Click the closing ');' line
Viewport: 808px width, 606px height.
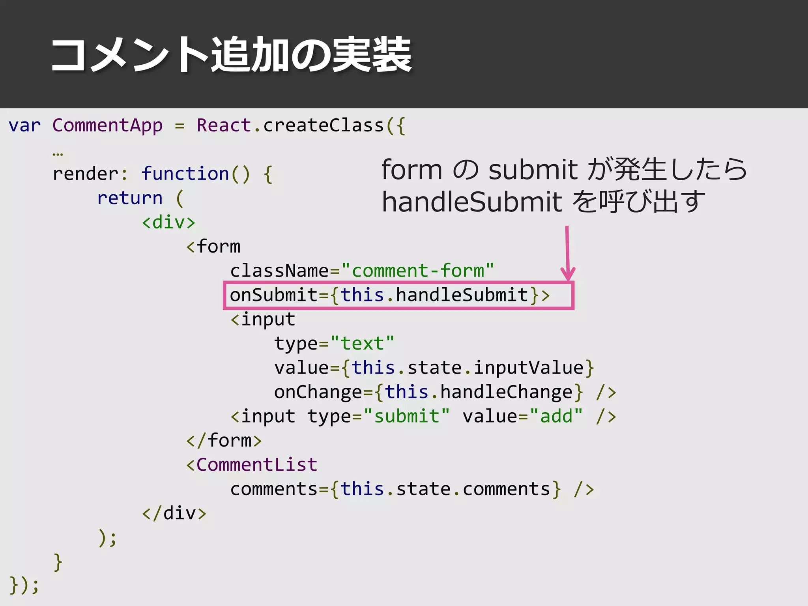pyautogui.click(x=107, y=538)
